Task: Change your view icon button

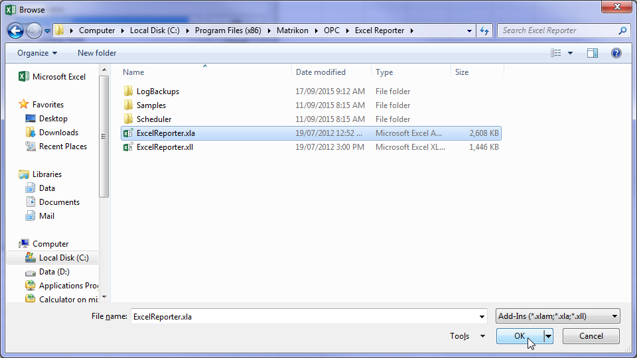Action: click(556, 53)
